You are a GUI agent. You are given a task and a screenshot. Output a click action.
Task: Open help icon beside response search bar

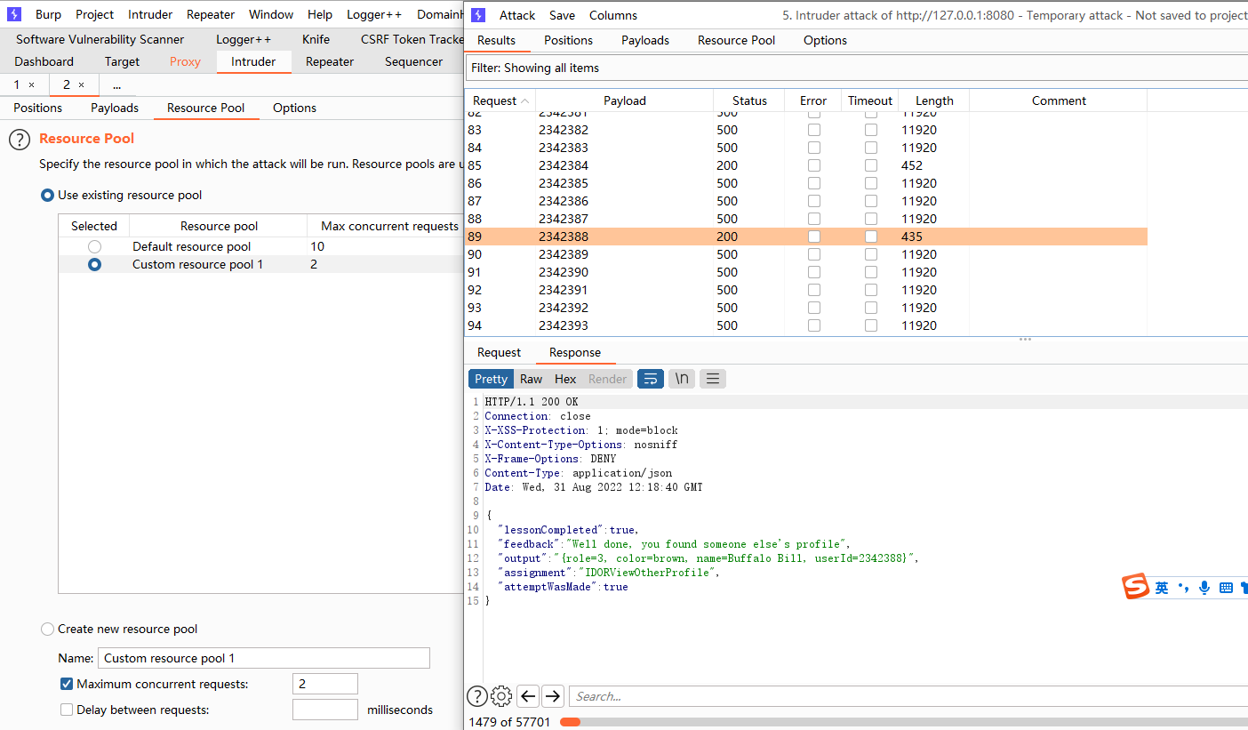click(477, 696)
